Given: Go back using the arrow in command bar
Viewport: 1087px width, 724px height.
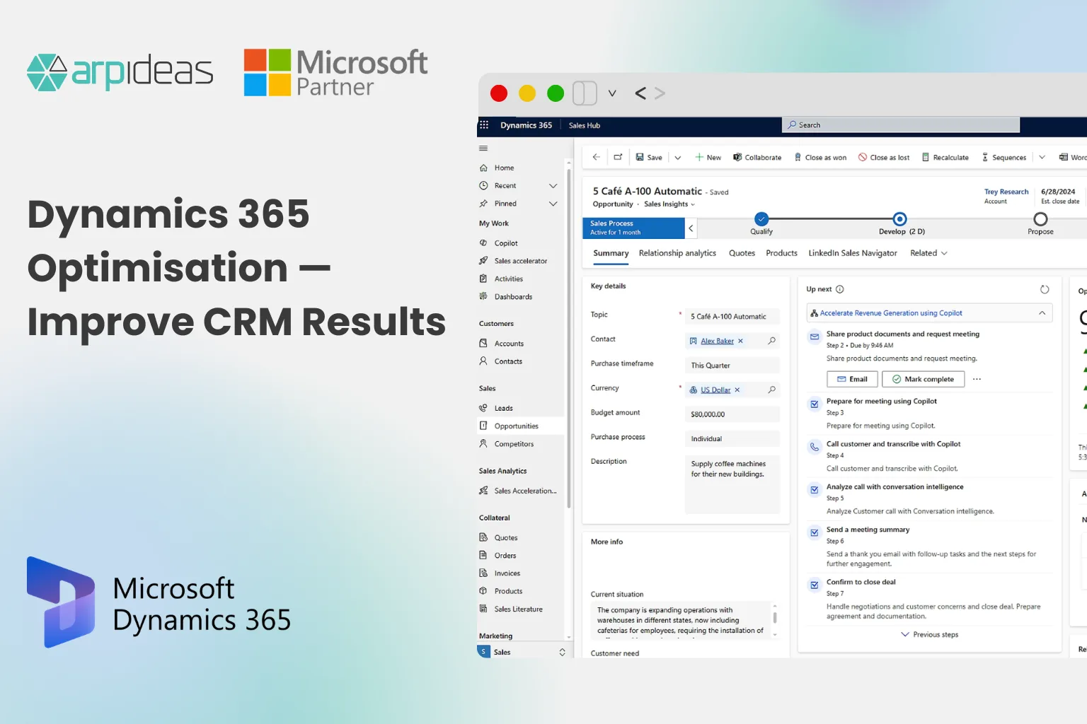Looking at the screenshot, I should coord(596,157).
